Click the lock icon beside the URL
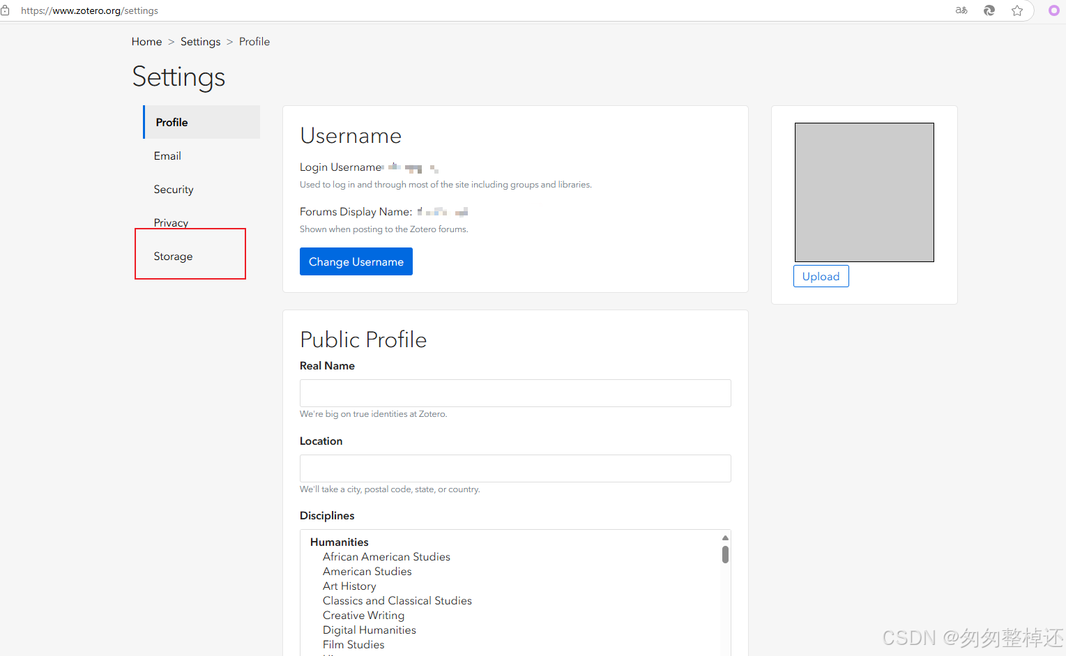 (x=5, y=10)
